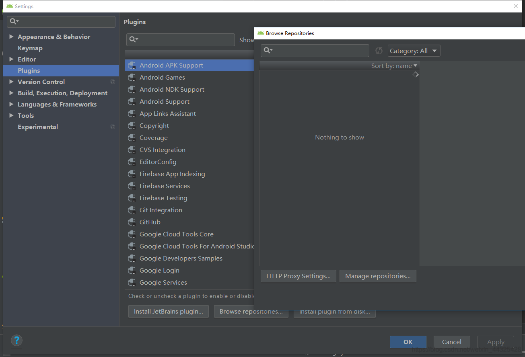
Task: Expand the Build, Execution, Deployment node
Action: (11, 93)
